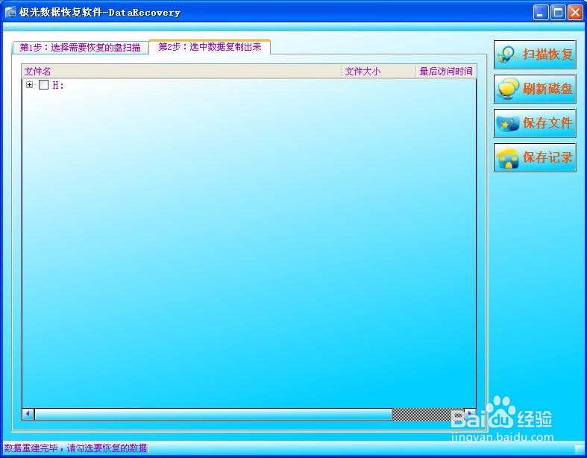Image resolution: width=587 pixels, height=458 pixels.
Task: Click the 扫描恢复 scan recovery button
Action: click(x=535, y=54)
